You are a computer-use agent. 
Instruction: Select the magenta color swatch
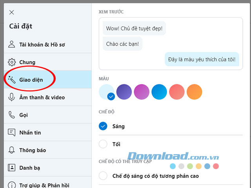tap(142, 92)
